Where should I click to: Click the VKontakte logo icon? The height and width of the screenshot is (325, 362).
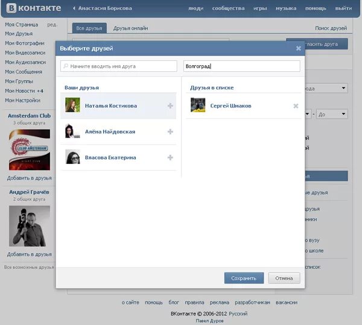coord(11,8)
